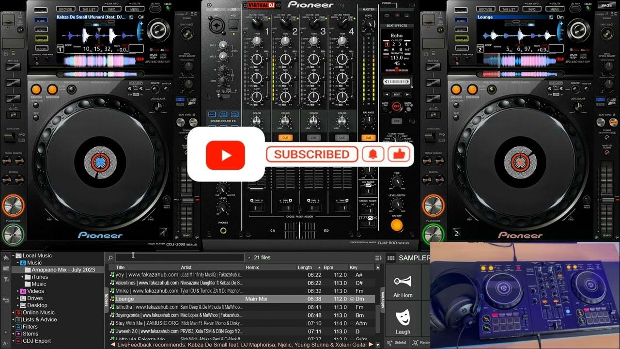Start right deck with PLAY/PAUSE button
Screen dimensions: 620x349
coord(434,235)
